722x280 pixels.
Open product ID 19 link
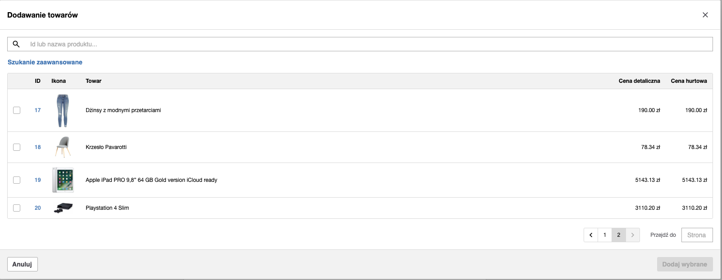pos(38,180)
